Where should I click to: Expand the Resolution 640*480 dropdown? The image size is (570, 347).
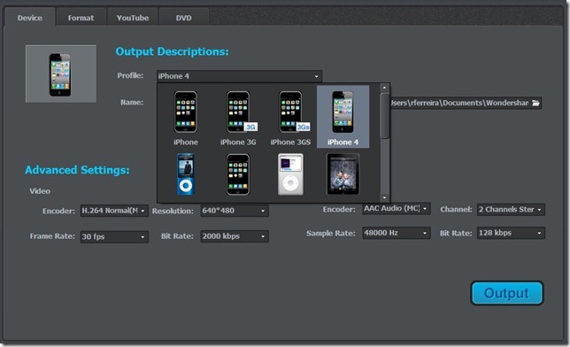tap(235, 211)
